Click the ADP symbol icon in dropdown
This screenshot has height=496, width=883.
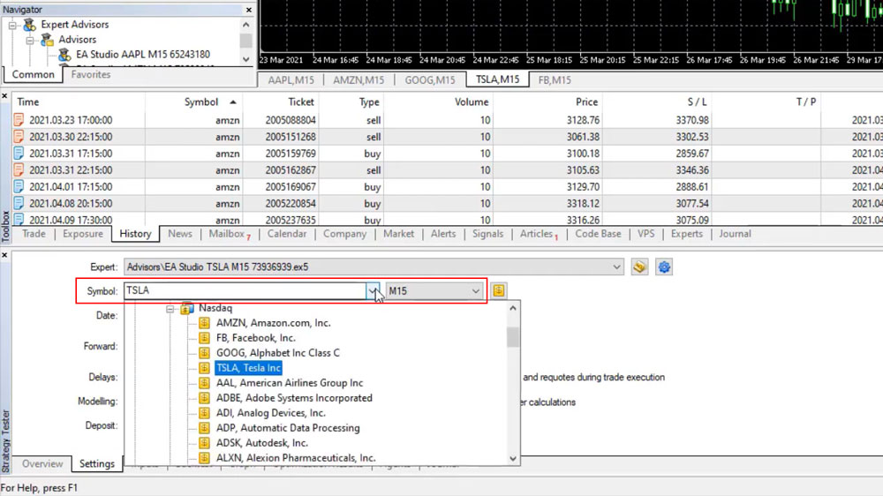(205, 428)
